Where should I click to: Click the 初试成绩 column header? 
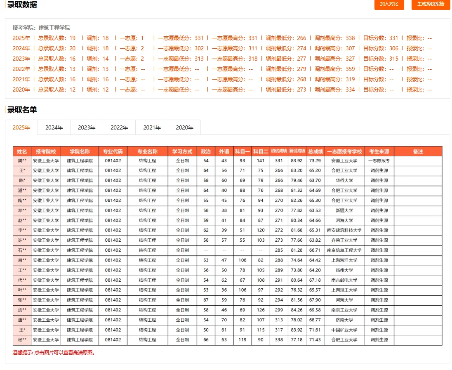[279, 151]
